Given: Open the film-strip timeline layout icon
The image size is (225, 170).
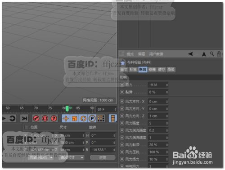Looking at the screenshot, I should (x=113, y=118).
